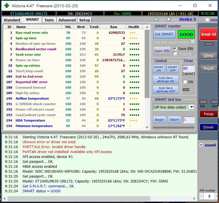The width and height of the screenshot is (219, 203).
Task: Click the green GOOD status indicator
Action: pyautogui.click(x=186, y=34)
